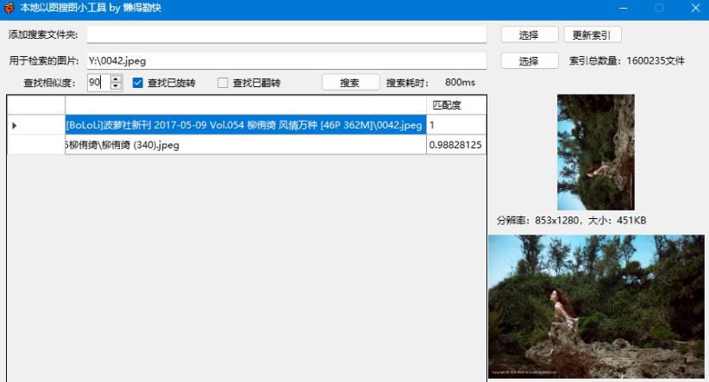Enable the 查找已翻转 checkbox
Viewport: 709px width, 382px height.
223,83
